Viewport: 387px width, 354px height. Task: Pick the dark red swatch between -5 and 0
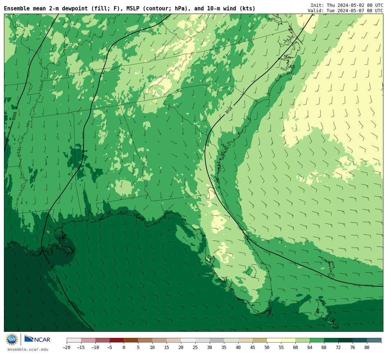pyautogui.click(x=117, y=340)
